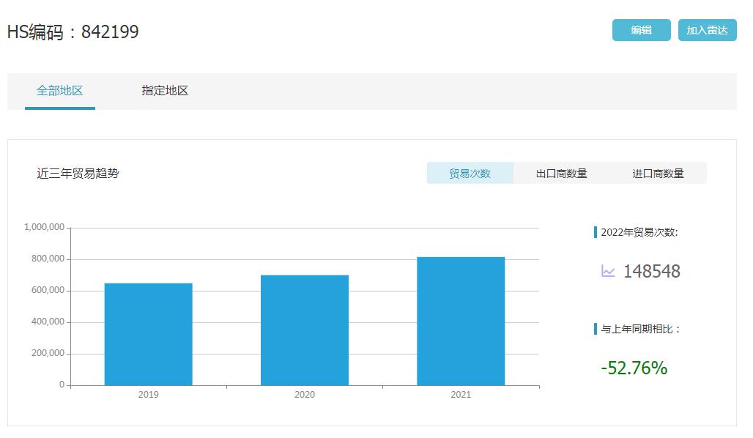This screenshot has height=438, width=753.
Task: Click the 2019 x-axis label
Action: pyautogui.click(x=148, y=395)
